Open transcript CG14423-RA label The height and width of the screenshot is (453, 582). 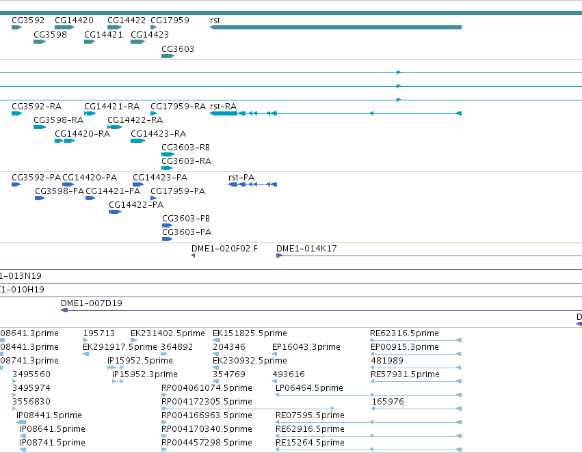(x=159, y=134)
